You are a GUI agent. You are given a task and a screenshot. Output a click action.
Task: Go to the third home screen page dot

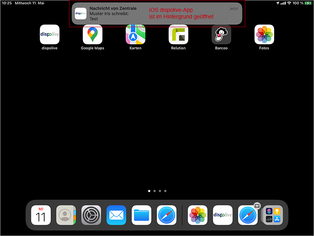(160, 191)
